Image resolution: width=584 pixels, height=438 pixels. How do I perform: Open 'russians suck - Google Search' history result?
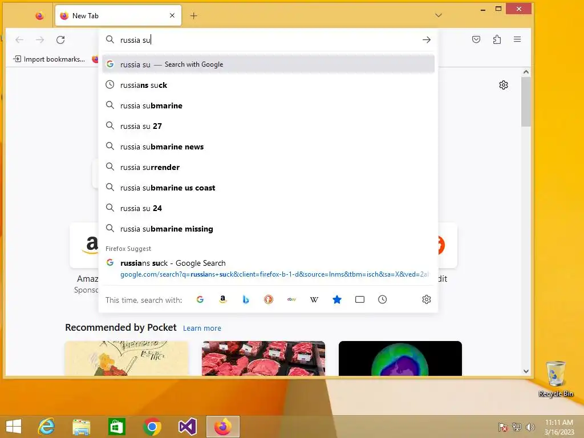268,269
